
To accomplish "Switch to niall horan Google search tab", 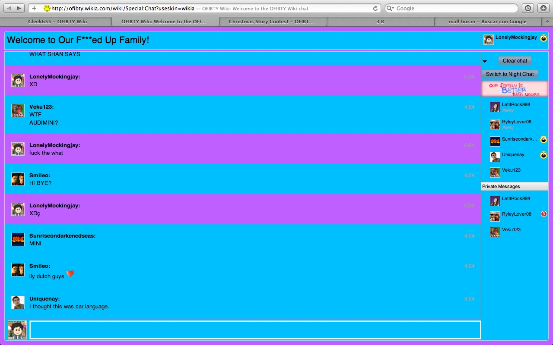I will point(488,21).
